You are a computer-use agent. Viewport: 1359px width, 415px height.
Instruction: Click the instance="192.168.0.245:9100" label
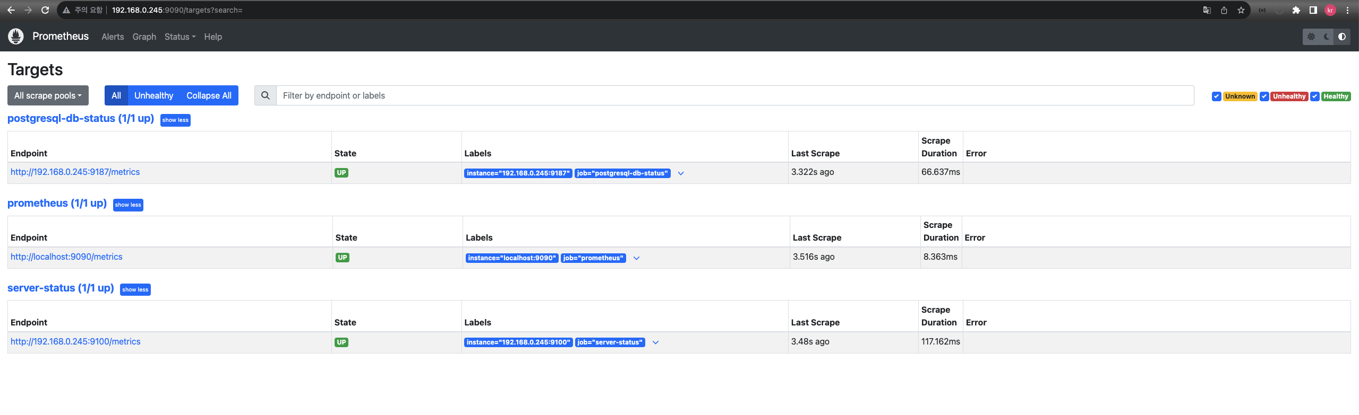518,342
